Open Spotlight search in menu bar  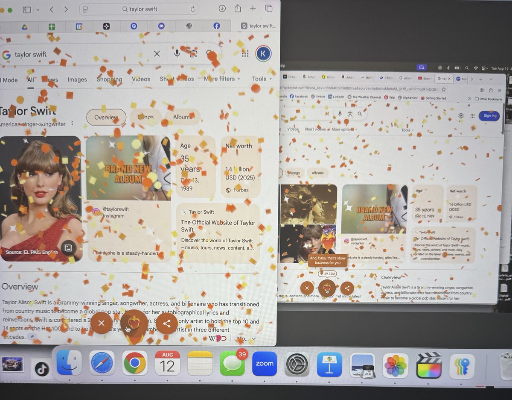click(x=468, y=68)
